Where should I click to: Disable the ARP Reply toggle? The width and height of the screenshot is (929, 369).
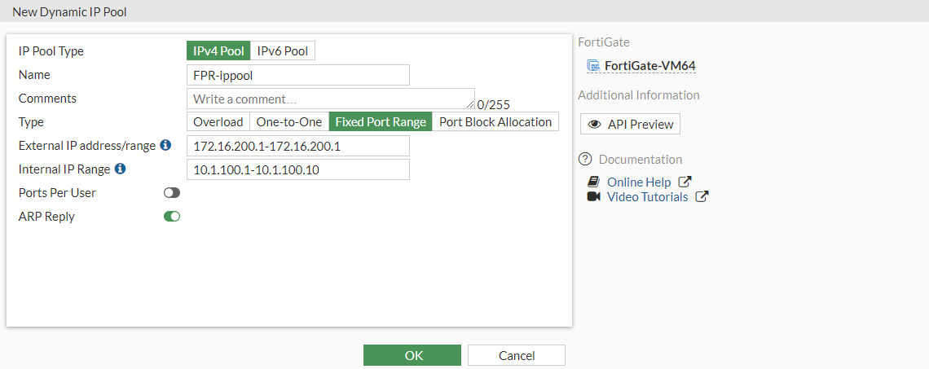[x=172, y=217]
